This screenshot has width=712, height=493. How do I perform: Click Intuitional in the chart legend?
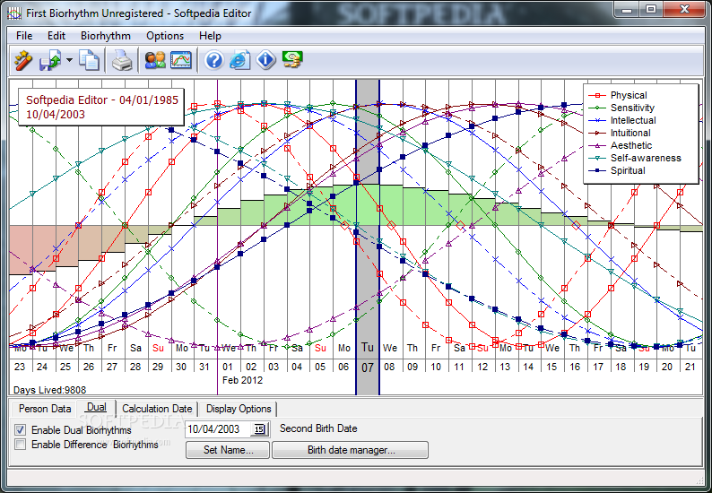click(x=630, y=133)
